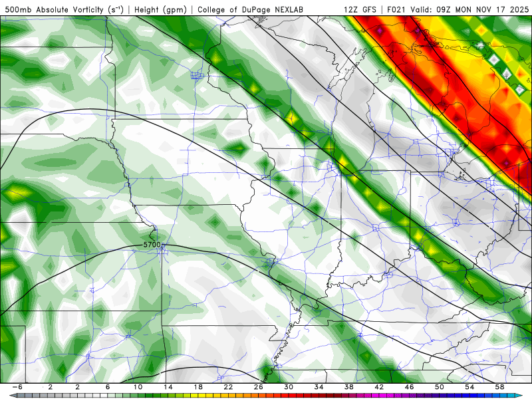This screenshot has height=399, width=532.
Task: Select the 12Z GFS model label
Action: 360,10
